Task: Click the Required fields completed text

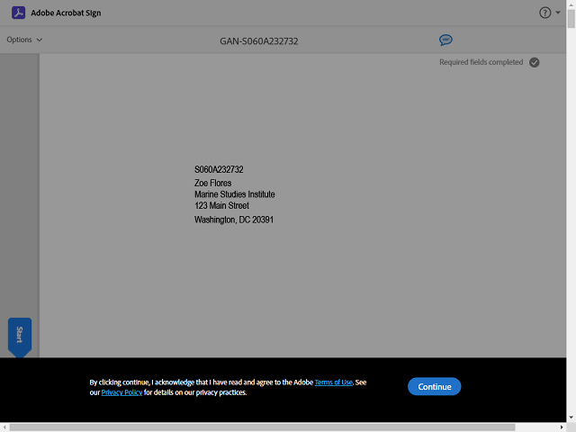Action: tap(481, 62)
